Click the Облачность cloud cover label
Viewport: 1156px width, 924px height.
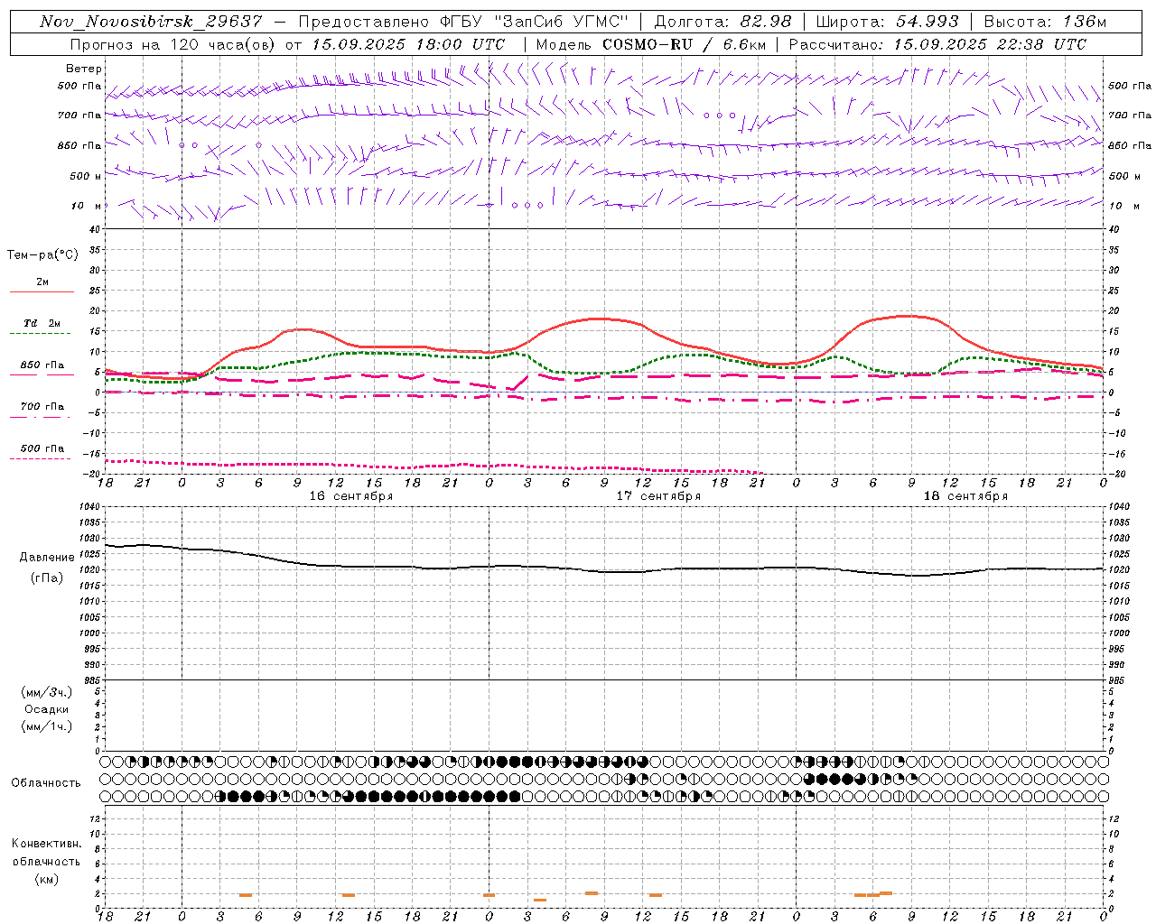coord(46,783)
